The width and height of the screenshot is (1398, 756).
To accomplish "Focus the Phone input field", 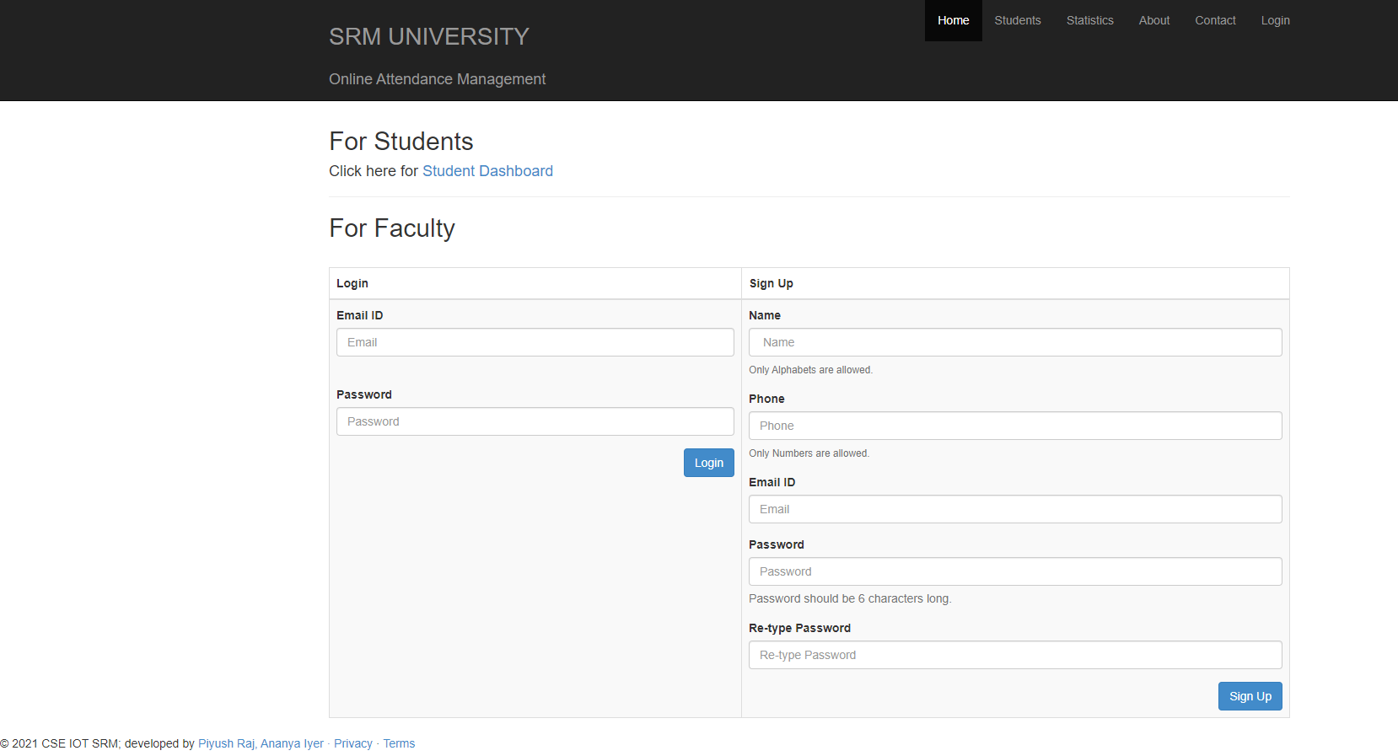I will coord(1015,426).
